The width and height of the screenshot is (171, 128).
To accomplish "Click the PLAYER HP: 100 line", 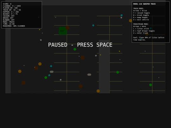I will click(10, 8).
